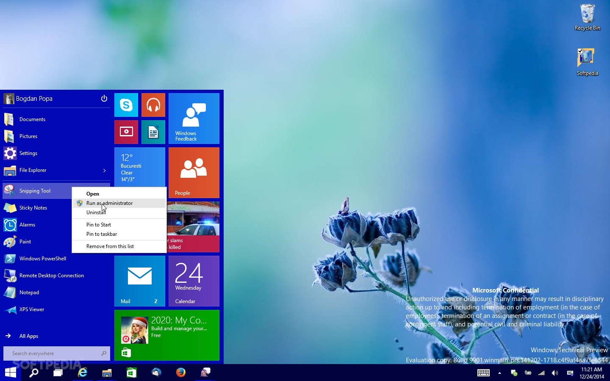Open Firefox from taskbar
This screenshot has height=381, width=610.
coord(181,373)
